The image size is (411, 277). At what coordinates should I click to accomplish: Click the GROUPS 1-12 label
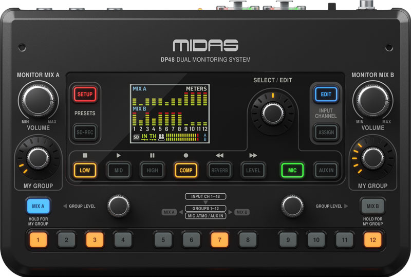(206, 208)
